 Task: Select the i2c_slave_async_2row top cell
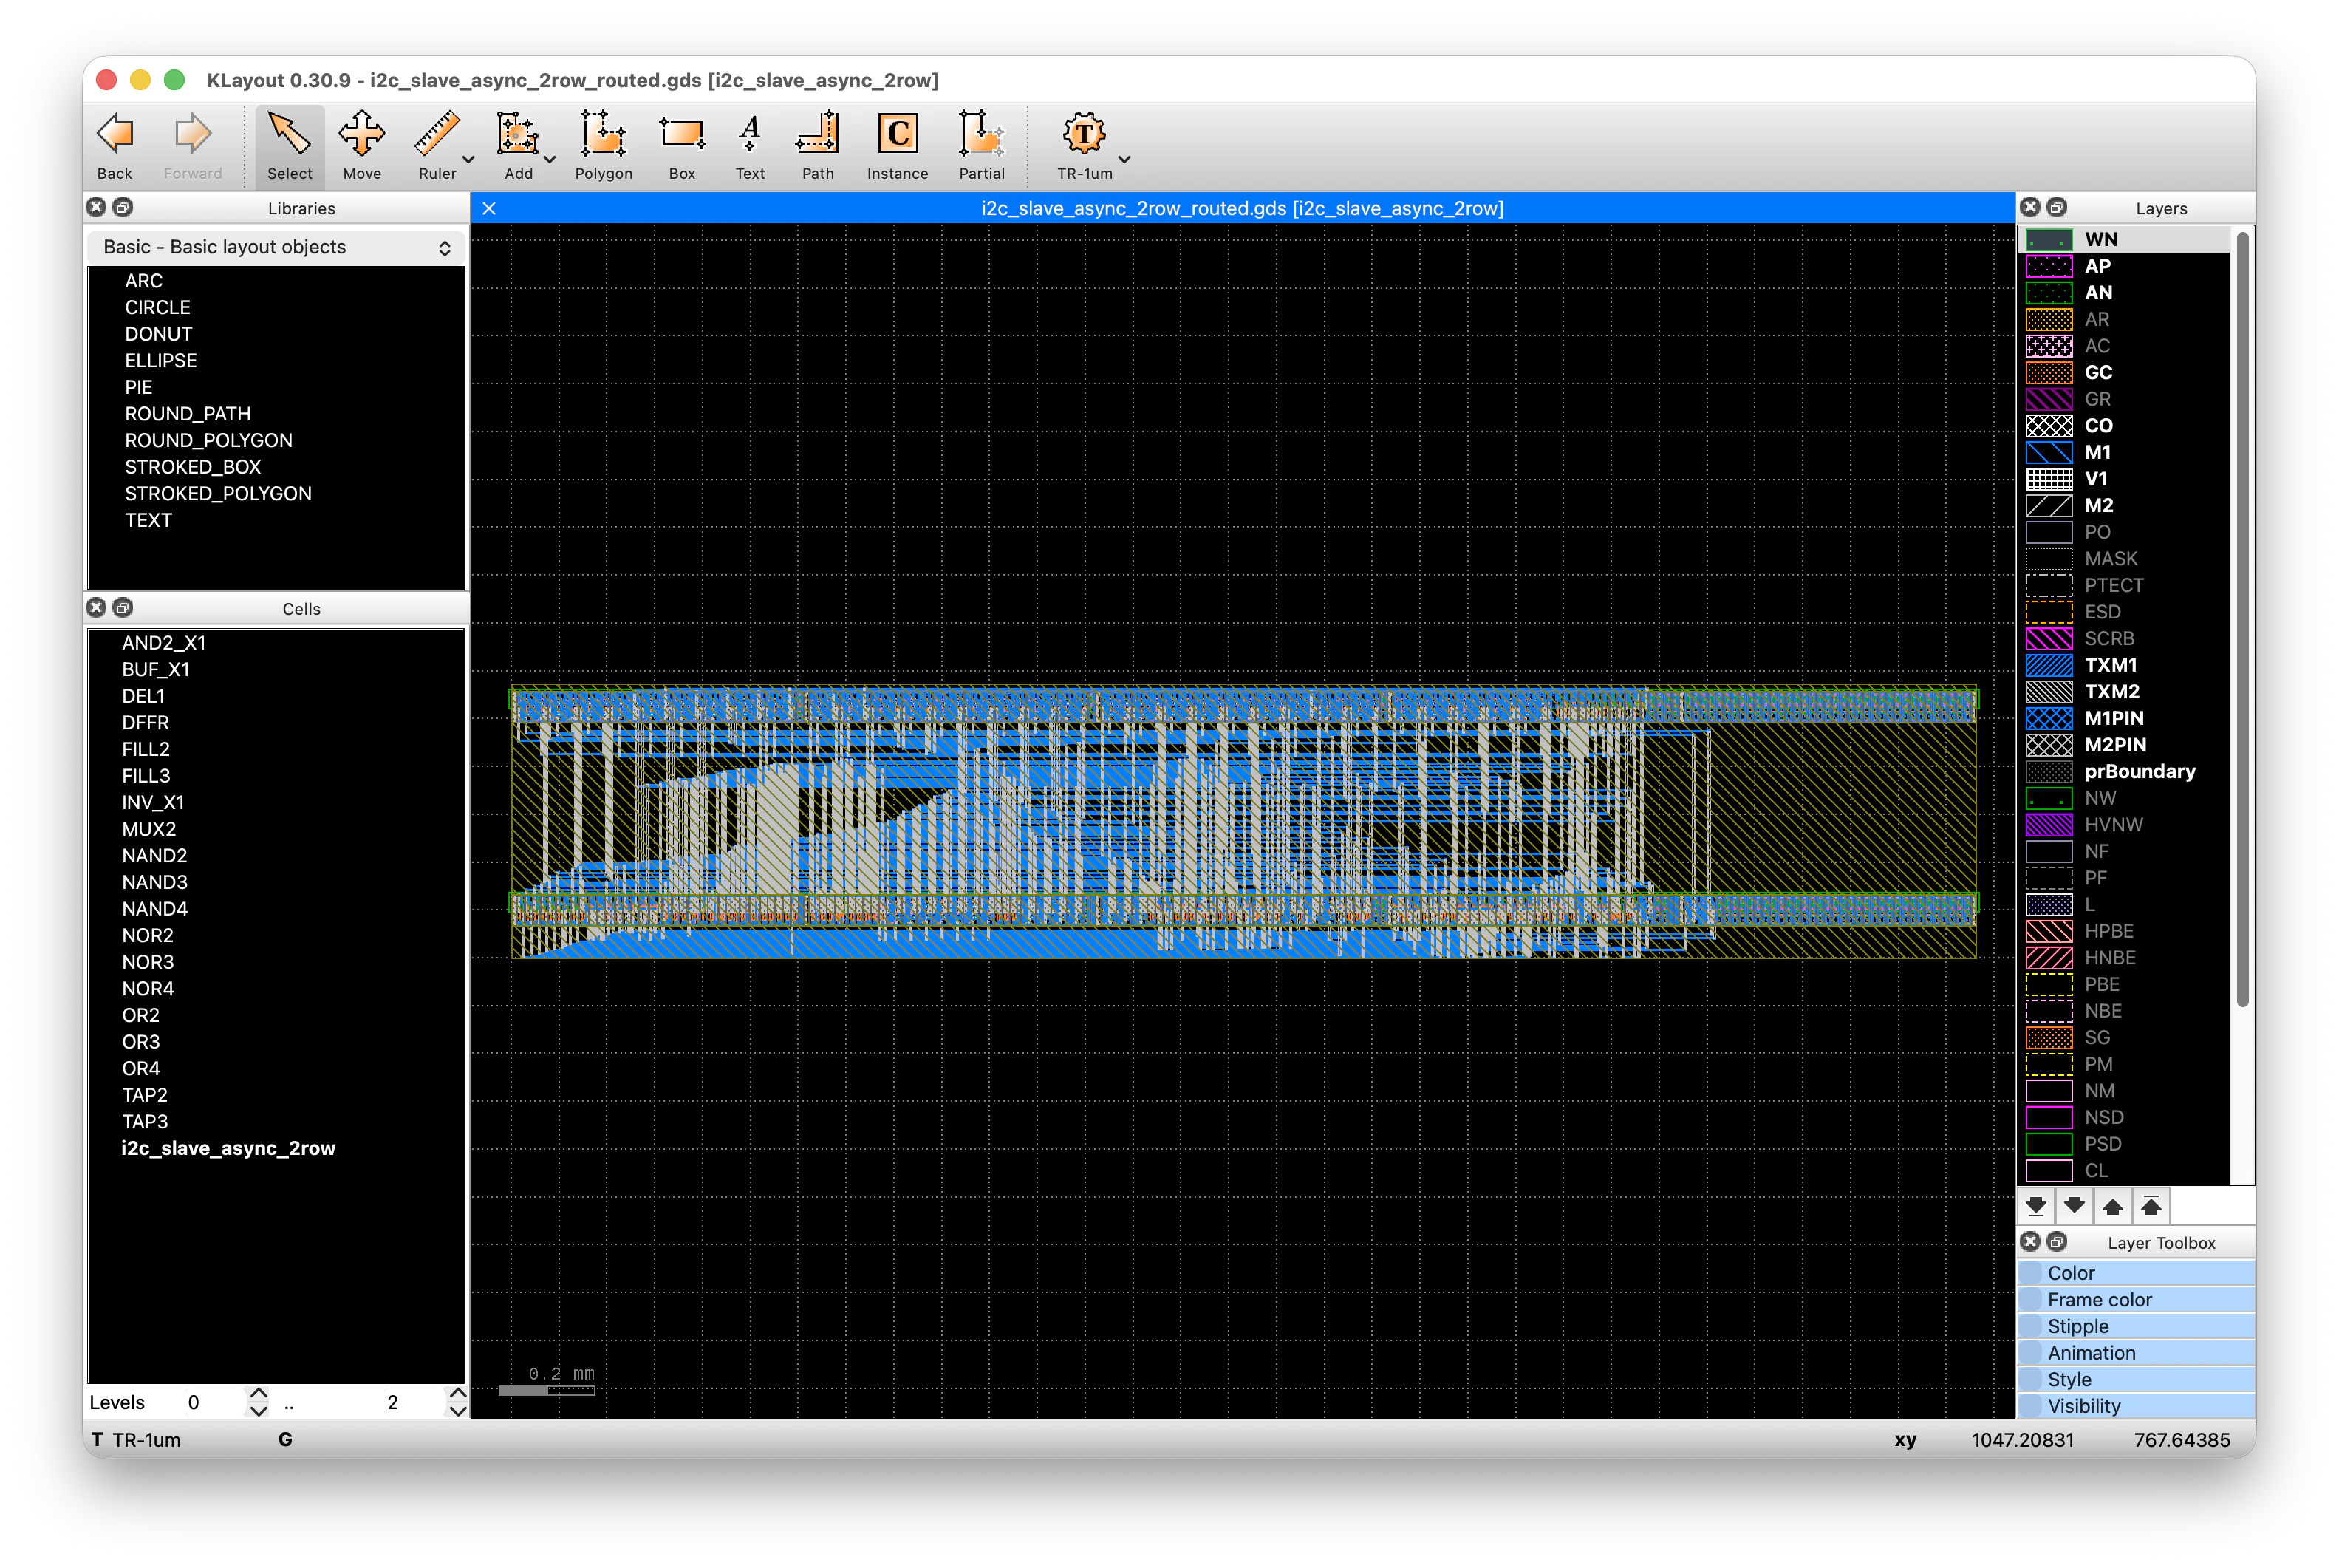click(228, 1148)
